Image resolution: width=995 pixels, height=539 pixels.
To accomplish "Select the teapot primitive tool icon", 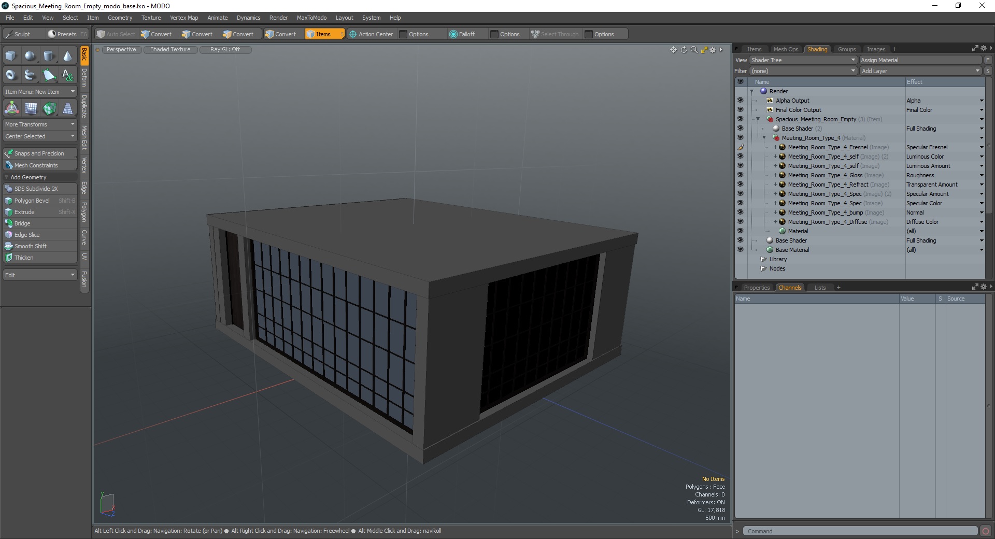I will coord(30,75).
